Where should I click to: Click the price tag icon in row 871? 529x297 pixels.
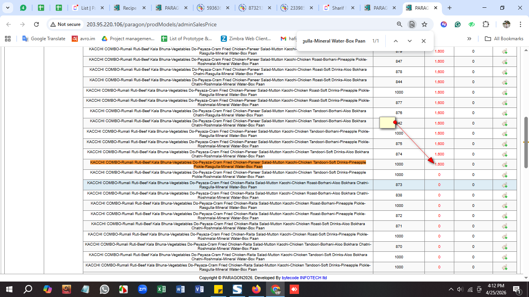(x=505, y=226)
